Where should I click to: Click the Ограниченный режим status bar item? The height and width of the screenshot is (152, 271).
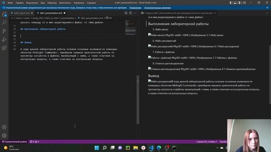(x=14, y=142)
